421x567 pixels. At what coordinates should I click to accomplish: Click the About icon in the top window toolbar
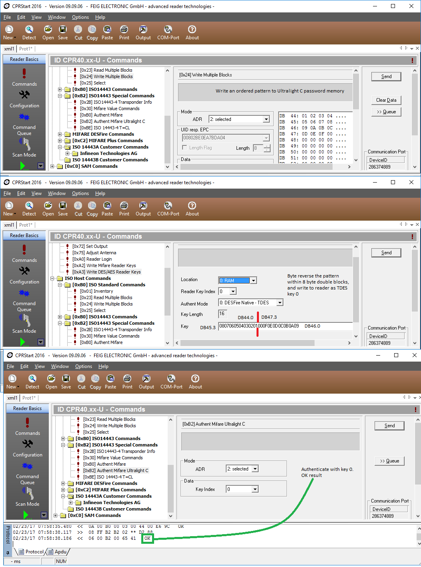192,30
